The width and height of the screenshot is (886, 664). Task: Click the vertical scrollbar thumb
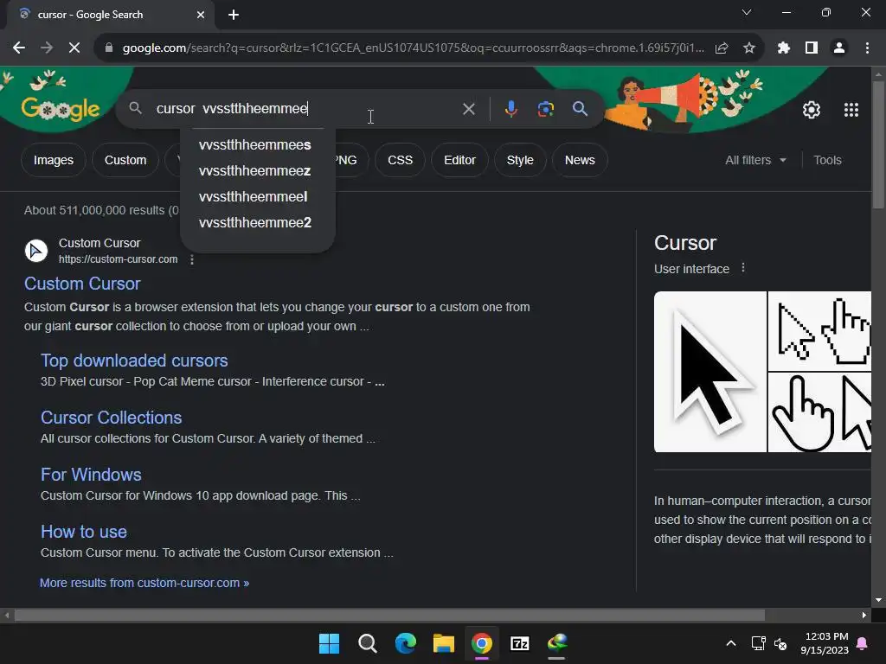(878, 144)
